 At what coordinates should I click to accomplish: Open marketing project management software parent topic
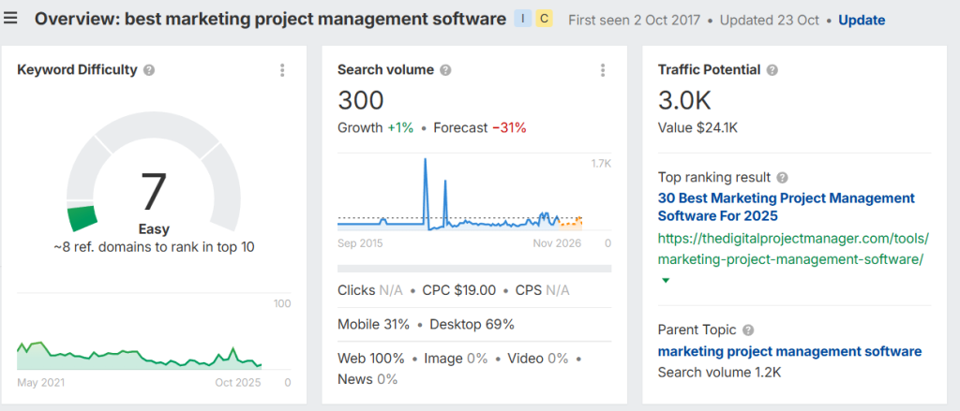tap(789, 352)
